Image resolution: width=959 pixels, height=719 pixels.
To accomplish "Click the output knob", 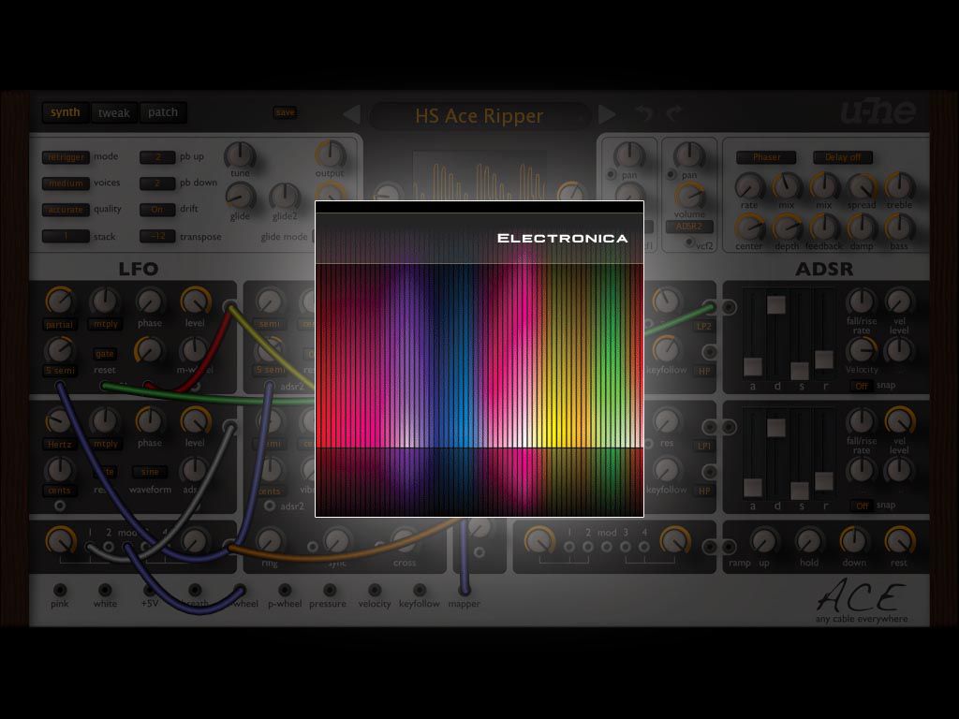I will point(331,154).
